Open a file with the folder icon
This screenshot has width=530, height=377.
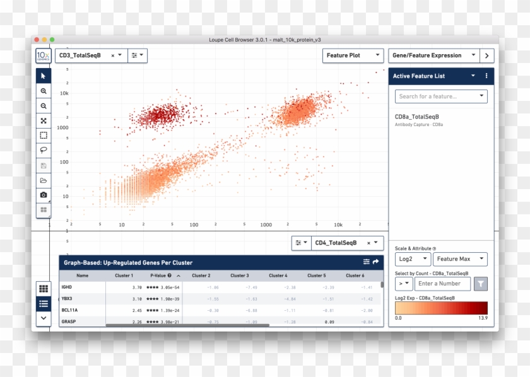[43, 180]
